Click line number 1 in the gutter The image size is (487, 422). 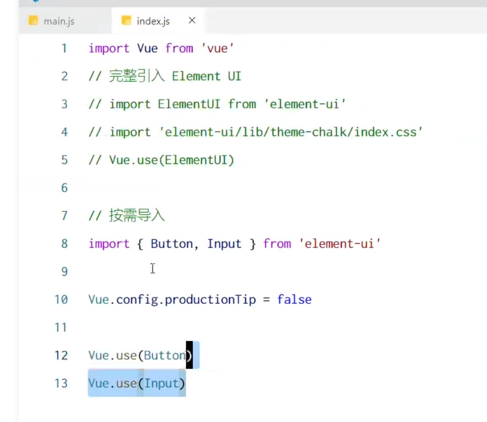coord(64,48)
